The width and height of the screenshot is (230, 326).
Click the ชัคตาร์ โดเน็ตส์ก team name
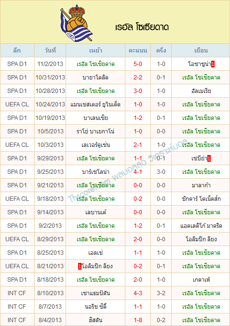[x=201, y=199]
